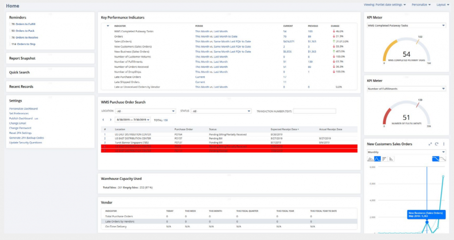Select the solid trend line view
This screenshot has height=240, width=454.
coord(435,159)
